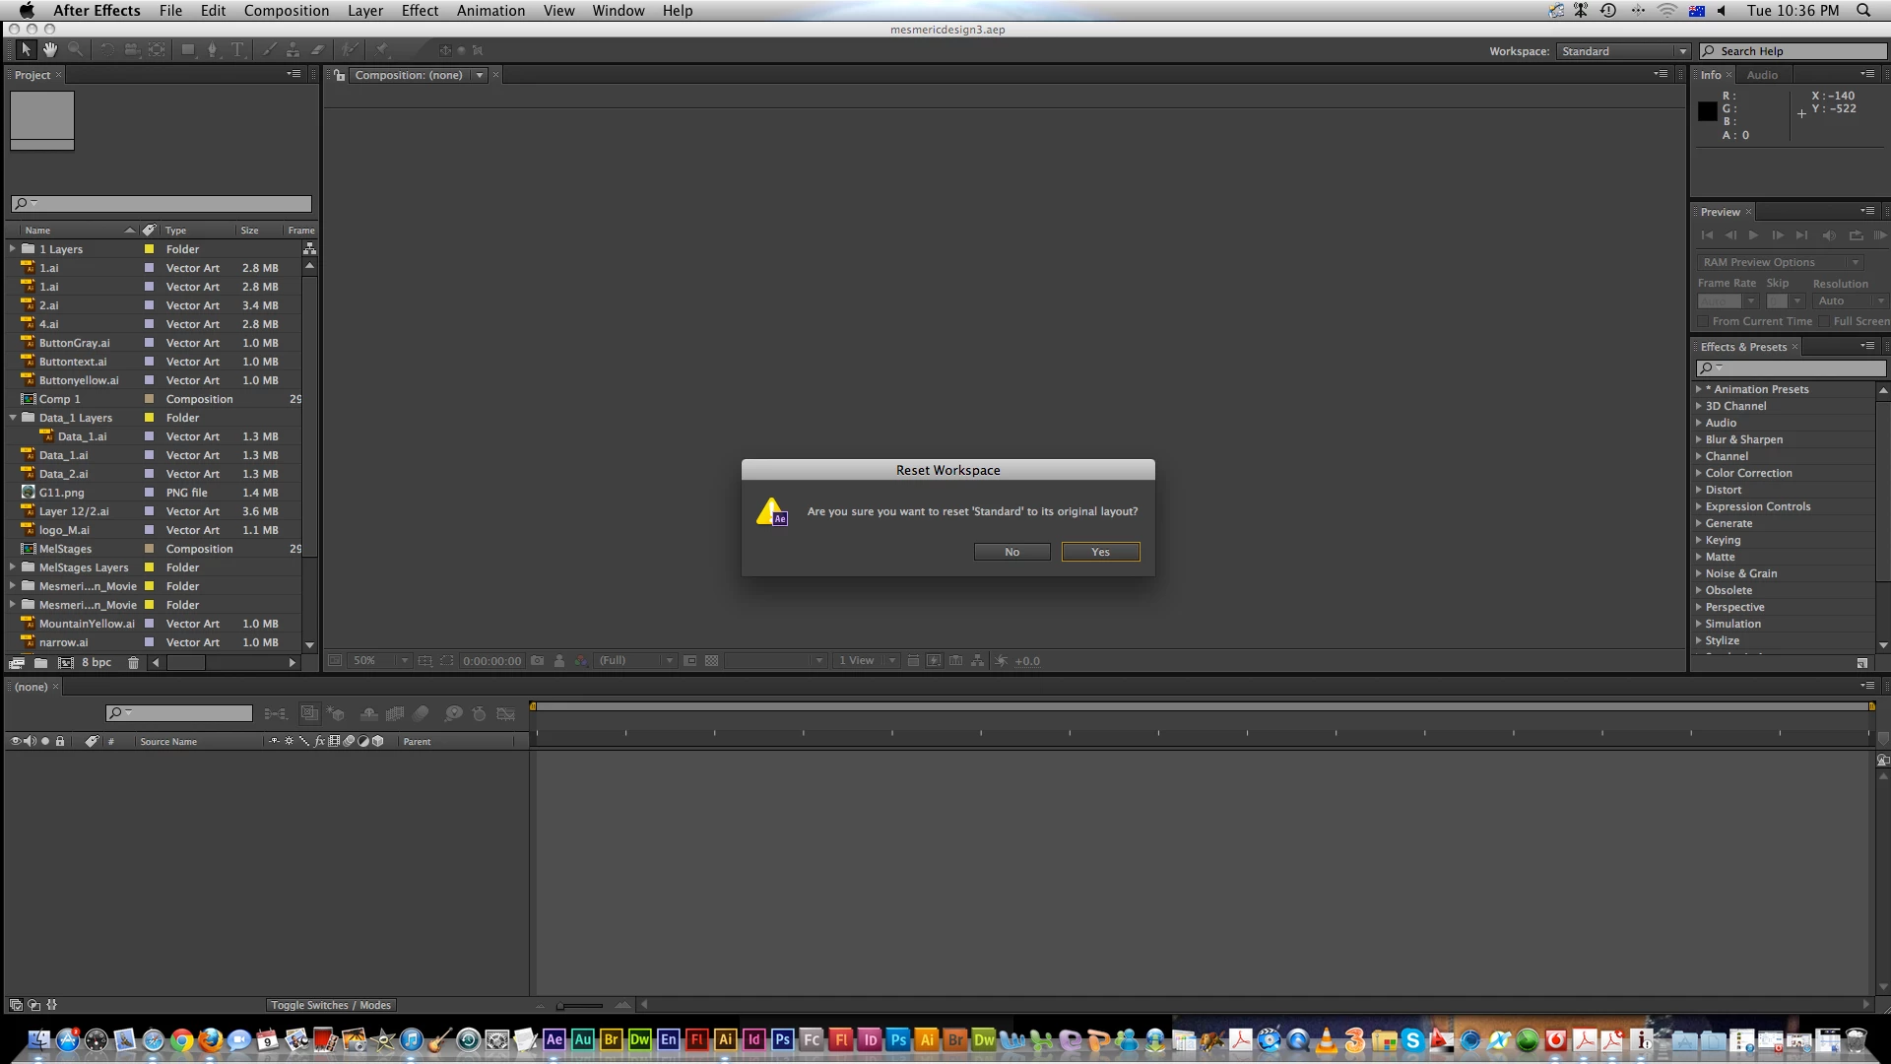1891x1064 pixels.
Task: Click the Play button in Preview panel
Action: tap(1753, 235)
